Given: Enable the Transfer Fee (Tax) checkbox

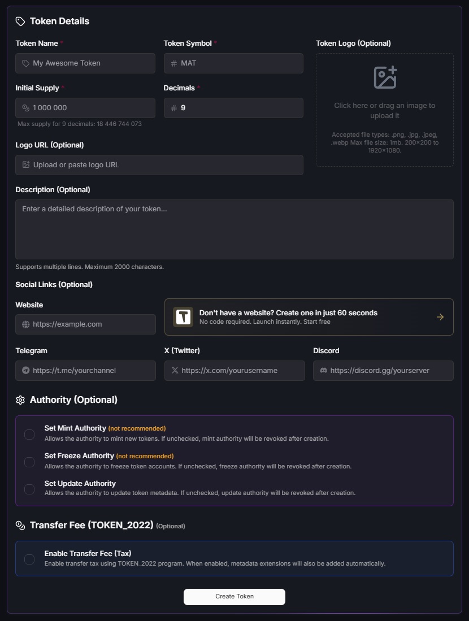Looking at the screenshot, I should pyautogui.click(x=29, y=559).
